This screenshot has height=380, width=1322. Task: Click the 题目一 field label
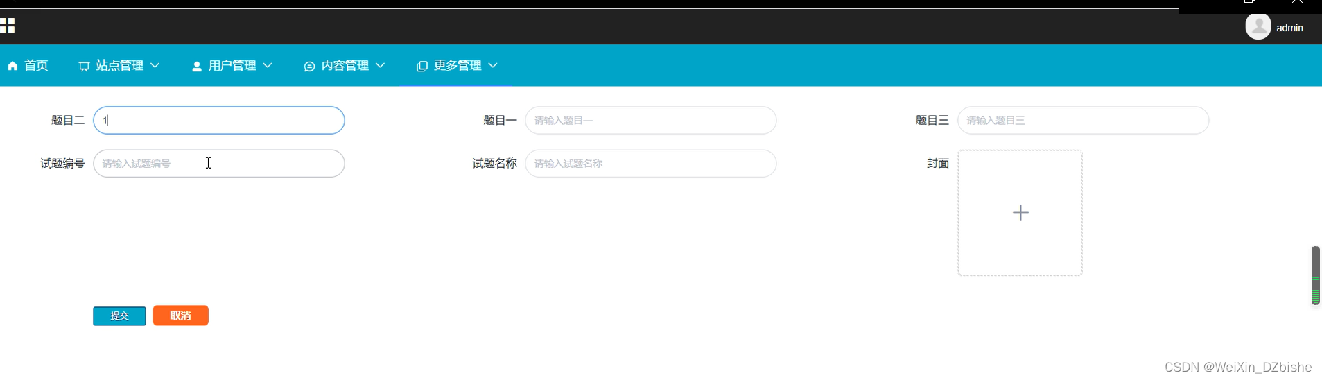pos(500,120)
